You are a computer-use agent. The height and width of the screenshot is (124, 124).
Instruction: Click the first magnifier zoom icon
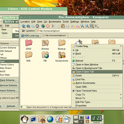(82, 26)
